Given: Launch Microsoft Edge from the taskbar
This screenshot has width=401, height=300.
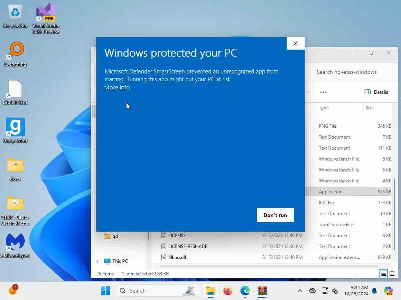Looking at the screenshot, I should pos(245,291).
